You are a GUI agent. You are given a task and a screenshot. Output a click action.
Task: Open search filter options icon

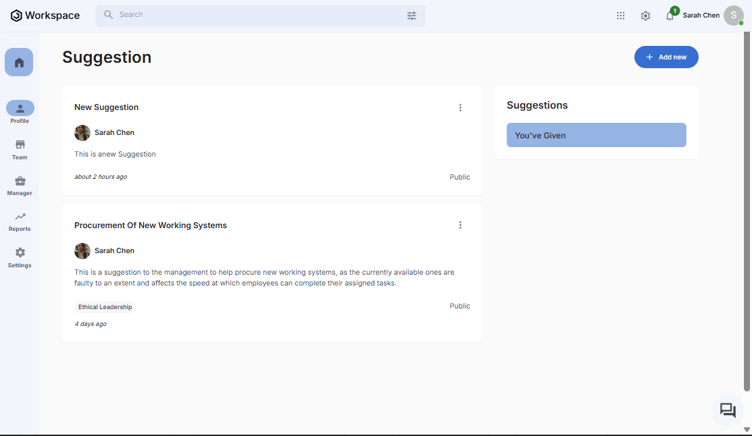tap(411, 16)
